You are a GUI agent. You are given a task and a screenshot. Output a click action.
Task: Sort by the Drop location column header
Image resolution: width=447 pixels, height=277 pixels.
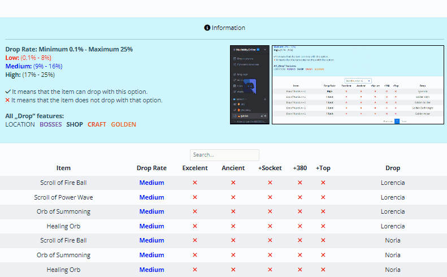(x=393, y=168)
